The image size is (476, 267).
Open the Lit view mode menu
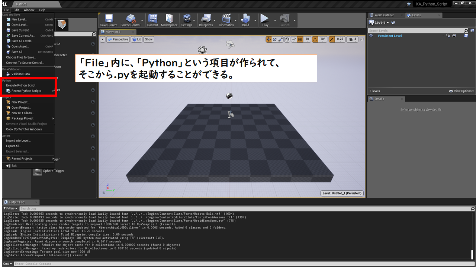point(136,39)
